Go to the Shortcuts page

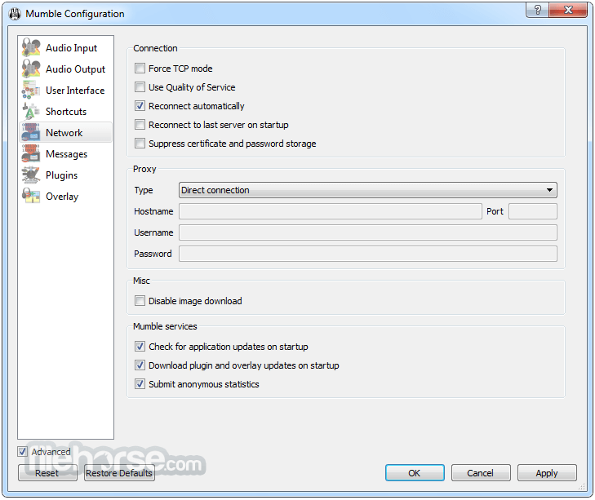point(66,112)
